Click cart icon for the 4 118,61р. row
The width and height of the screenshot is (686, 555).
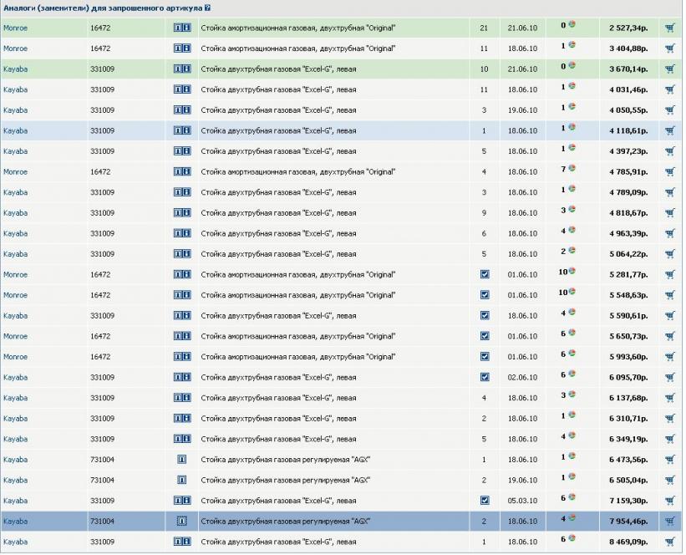click(x=669, y=130)
